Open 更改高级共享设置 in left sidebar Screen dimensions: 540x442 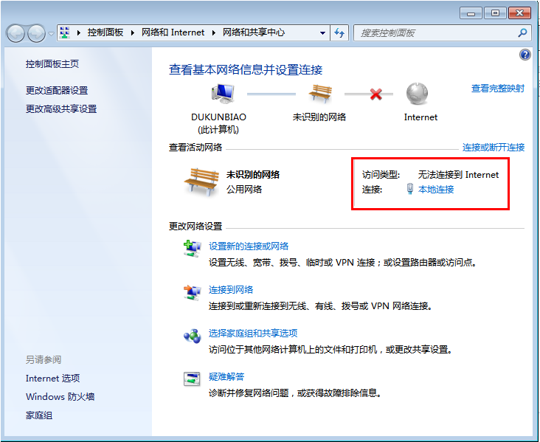(61, 108)
